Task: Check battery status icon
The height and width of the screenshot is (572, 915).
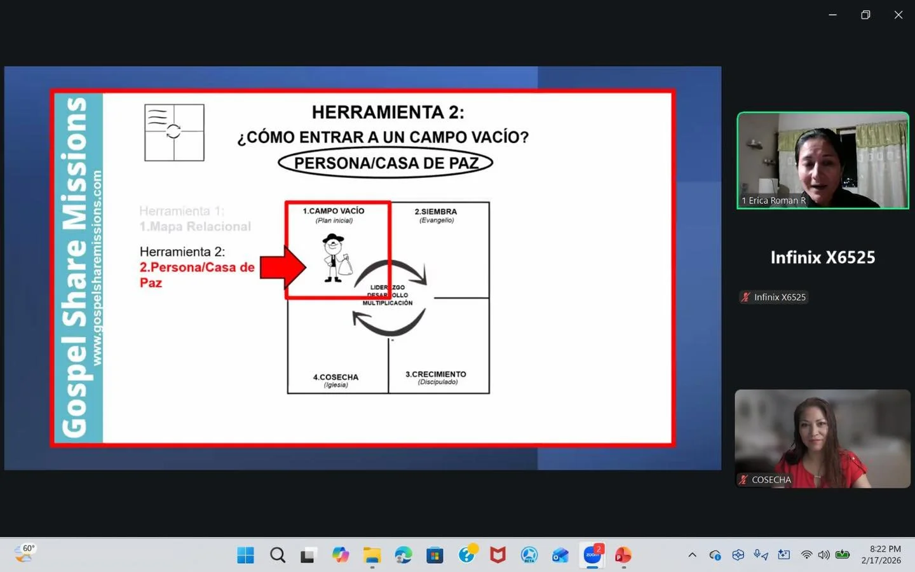Action: tap(843, 555)
